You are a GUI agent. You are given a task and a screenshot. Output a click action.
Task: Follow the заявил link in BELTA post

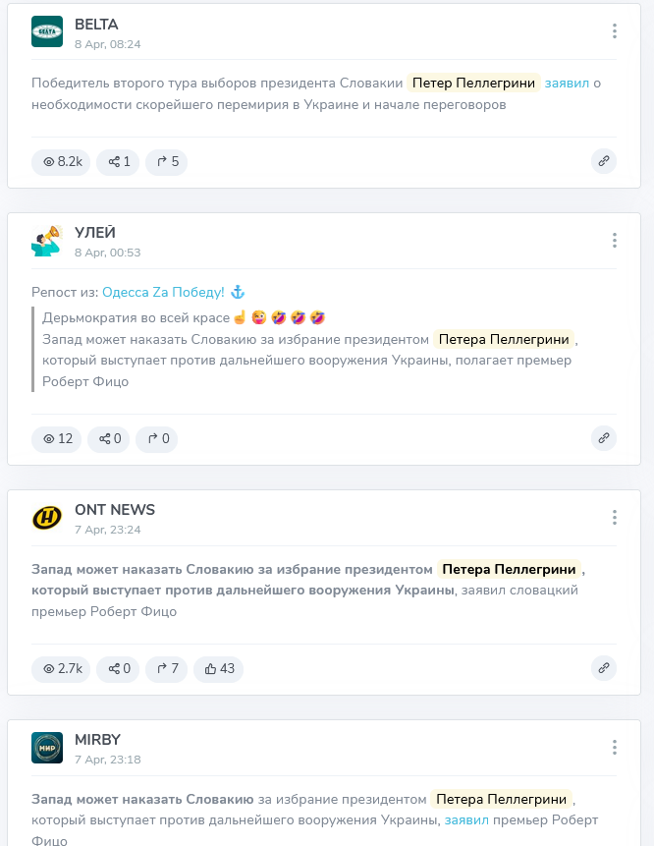click(x=567, y=84)
